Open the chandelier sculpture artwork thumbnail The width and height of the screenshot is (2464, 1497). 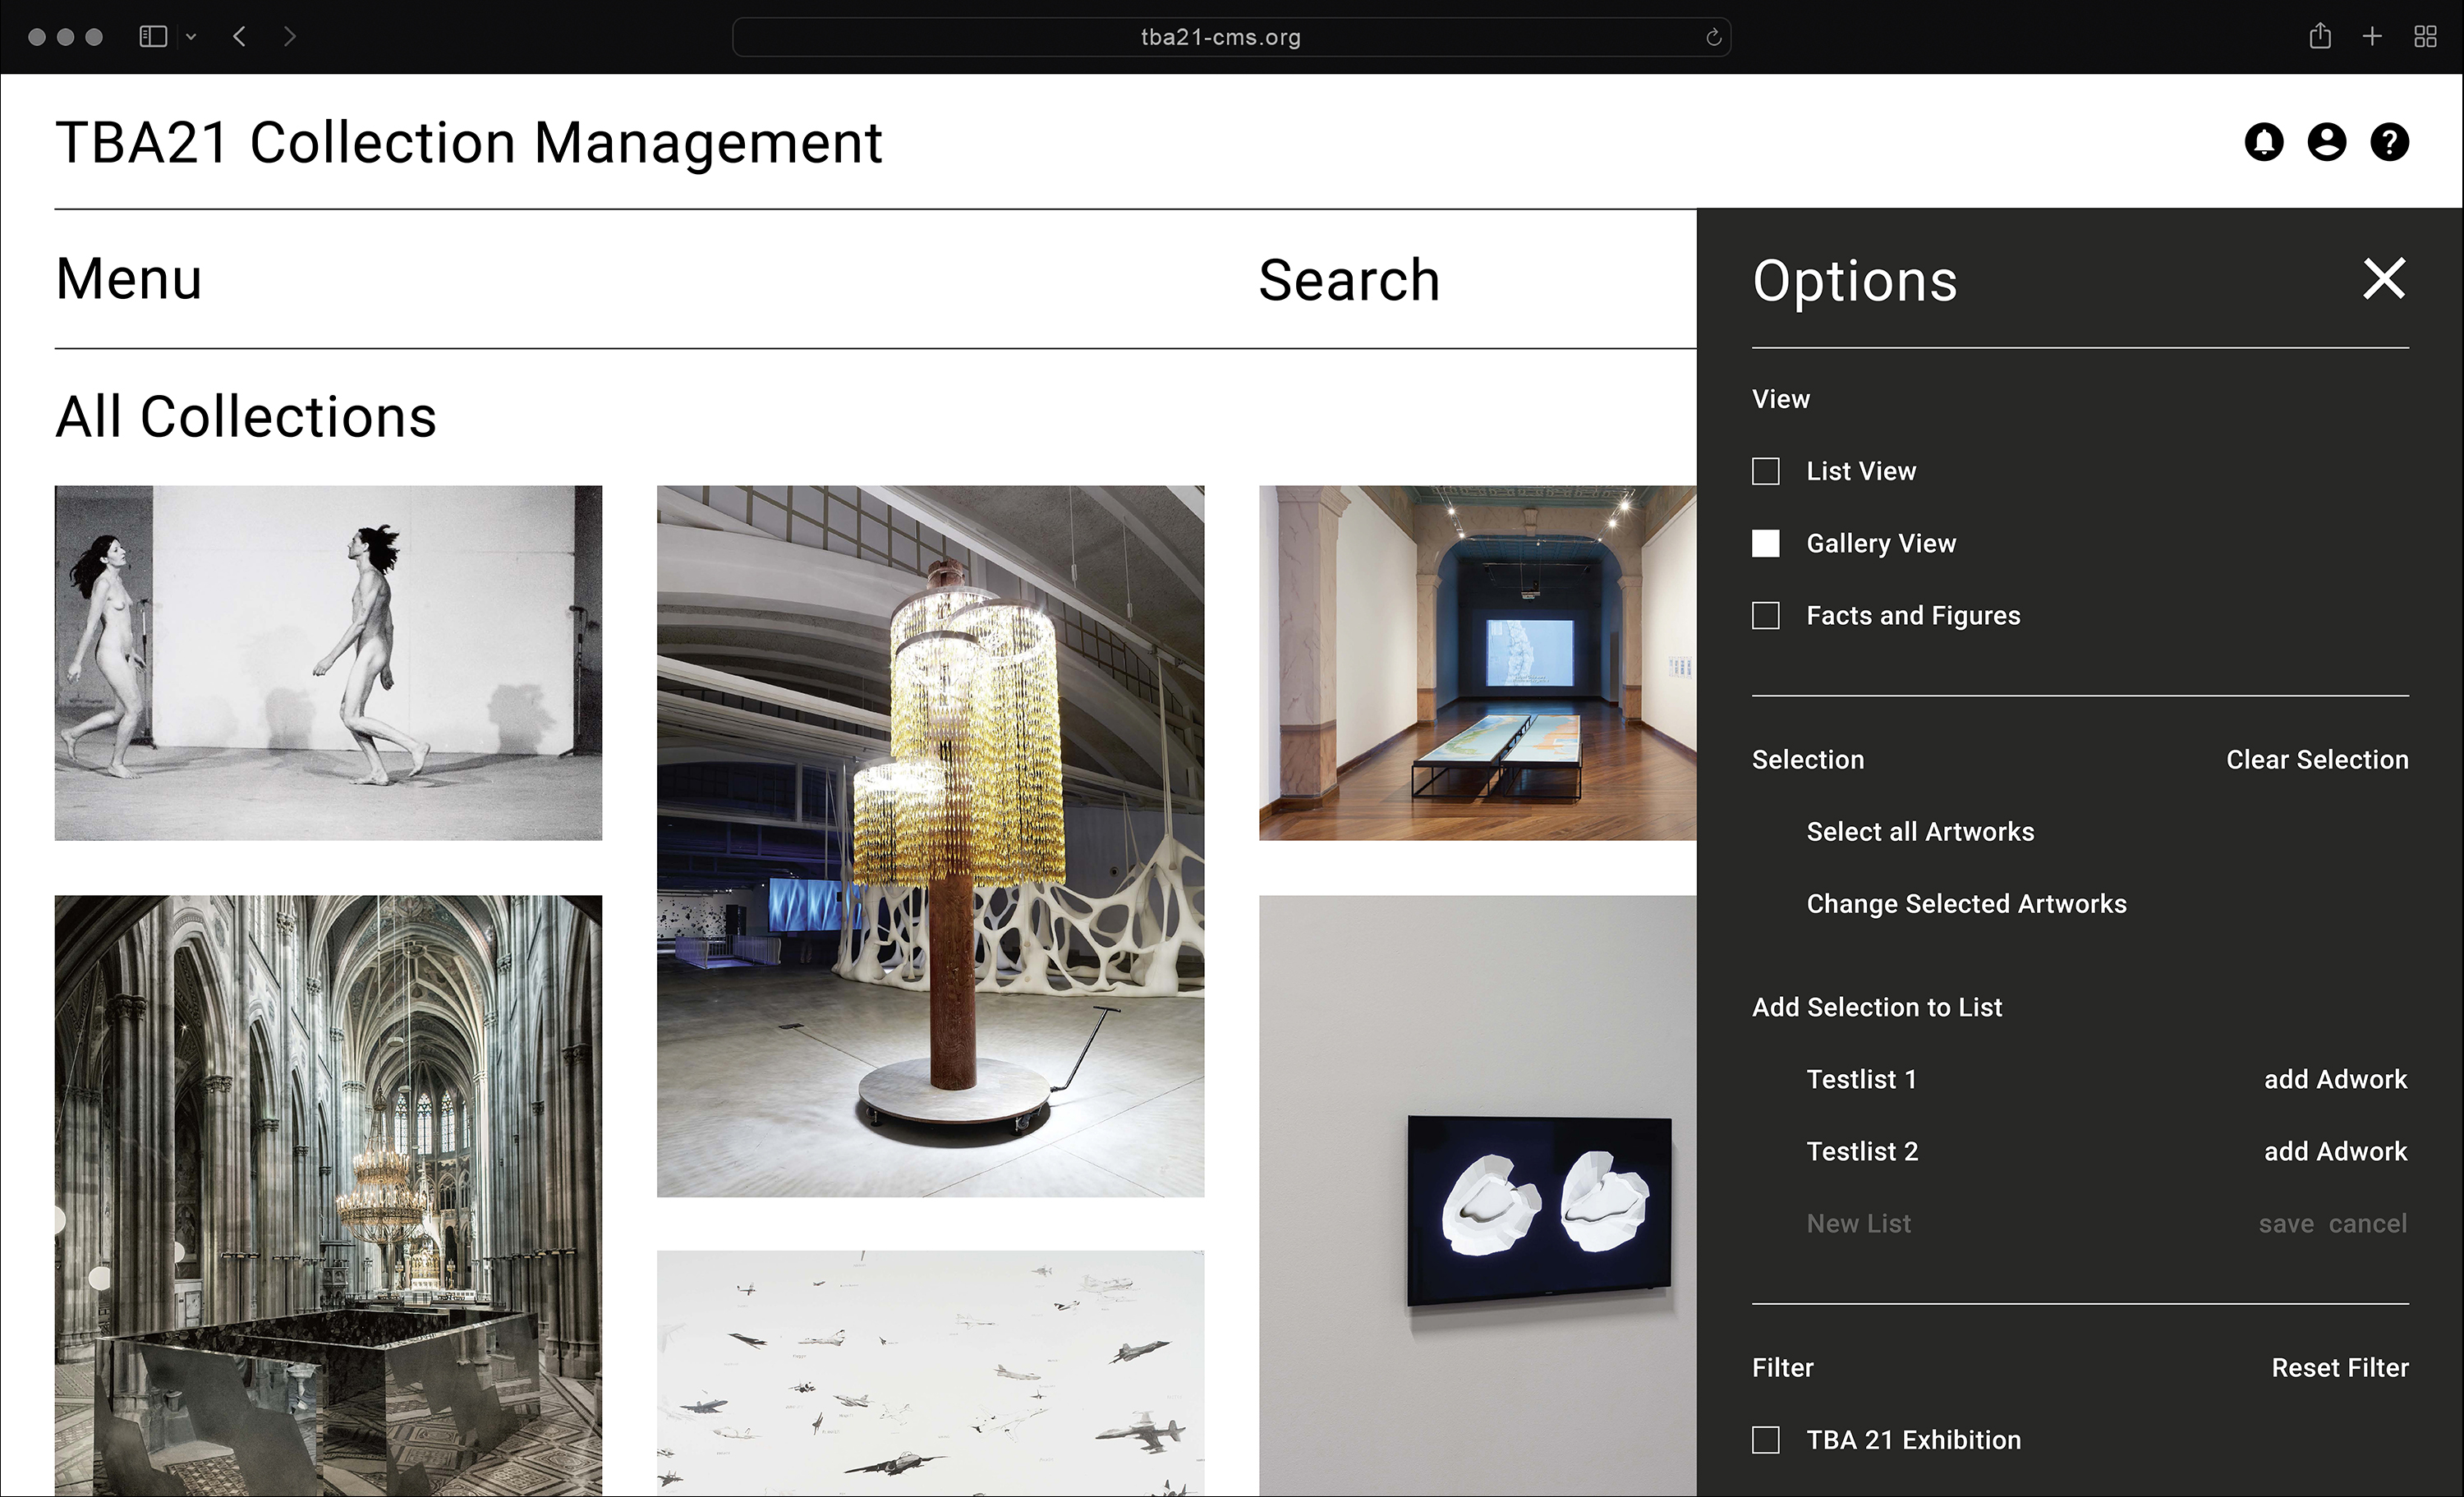pyautogui.click(x=930, y=841)
